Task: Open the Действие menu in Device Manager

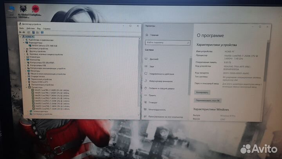Action: click(31, 28)
